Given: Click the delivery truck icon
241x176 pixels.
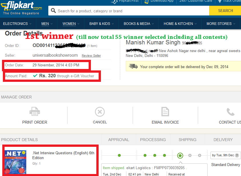Looking at the screenshot, I should click(133, 66).
